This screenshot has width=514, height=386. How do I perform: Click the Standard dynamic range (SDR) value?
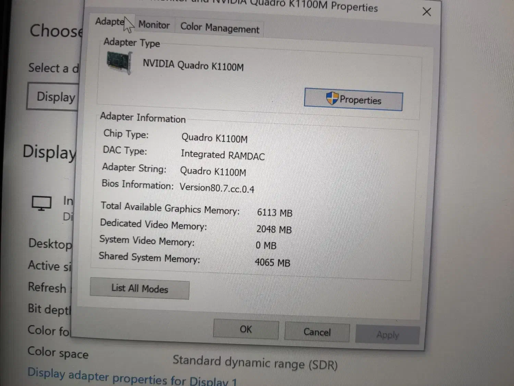(255, 363)
